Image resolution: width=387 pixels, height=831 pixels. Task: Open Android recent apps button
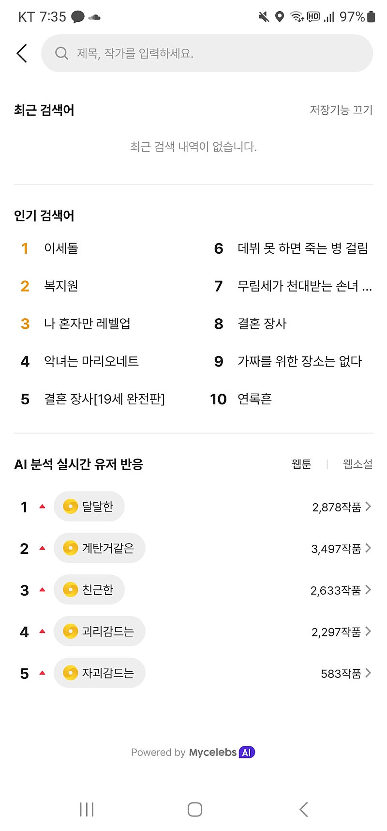pos(87,809)
